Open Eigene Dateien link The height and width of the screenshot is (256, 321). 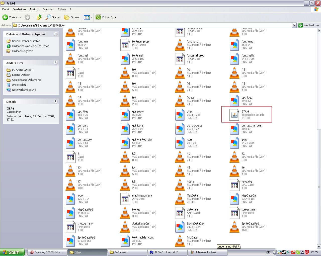click(21, 75)
